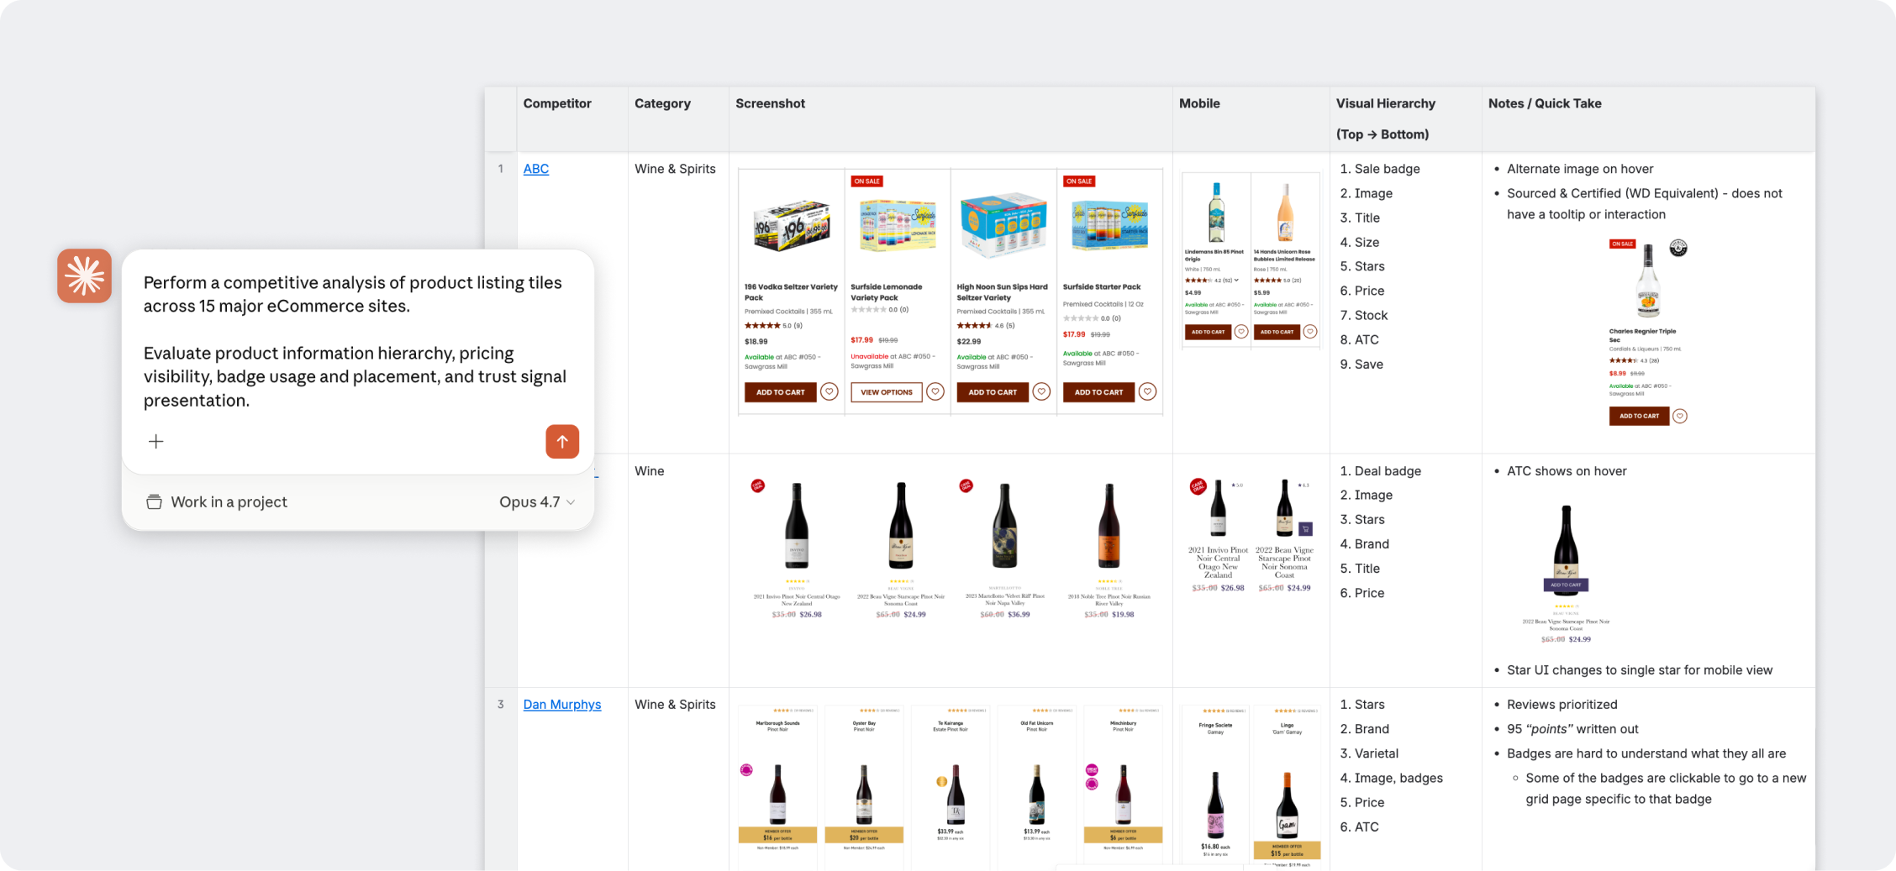Click ATC shows on hover note

[x=1567, y=471]
